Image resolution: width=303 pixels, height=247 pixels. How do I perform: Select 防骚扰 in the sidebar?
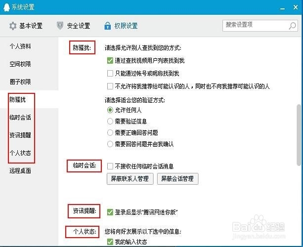18,100
